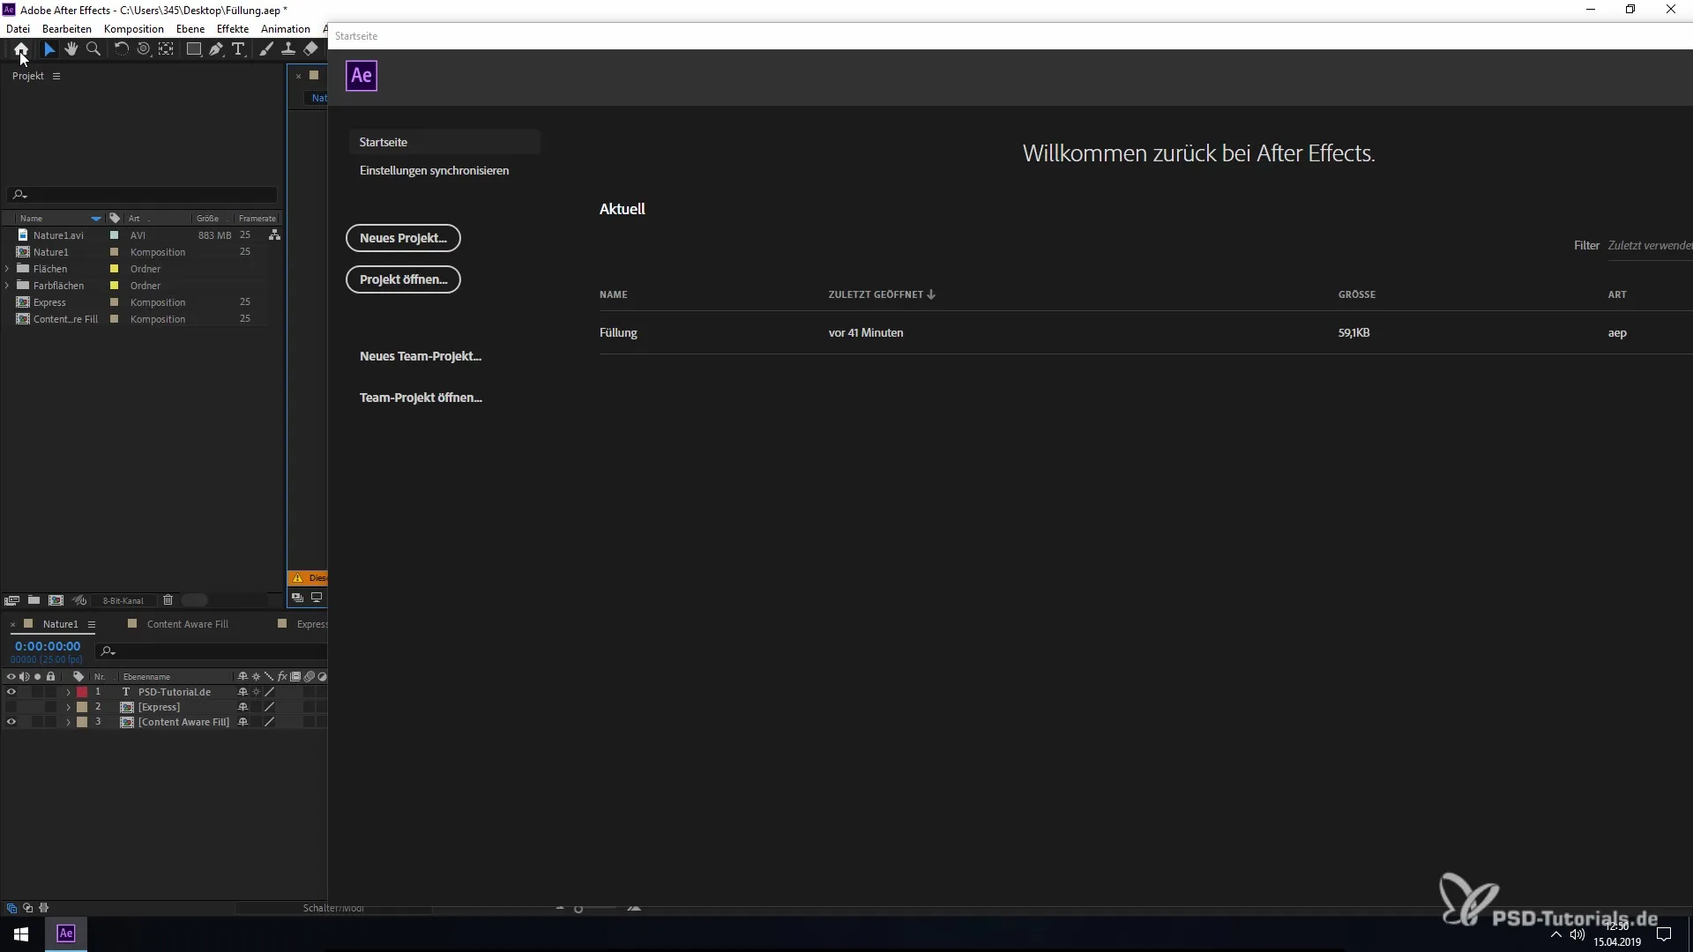
Task: Select the Eraser tool
Action: tap(310, 49)
